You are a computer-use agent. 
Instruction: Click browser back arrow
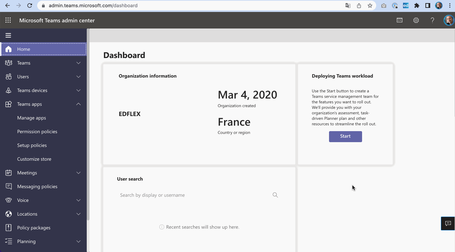[8, 5]
